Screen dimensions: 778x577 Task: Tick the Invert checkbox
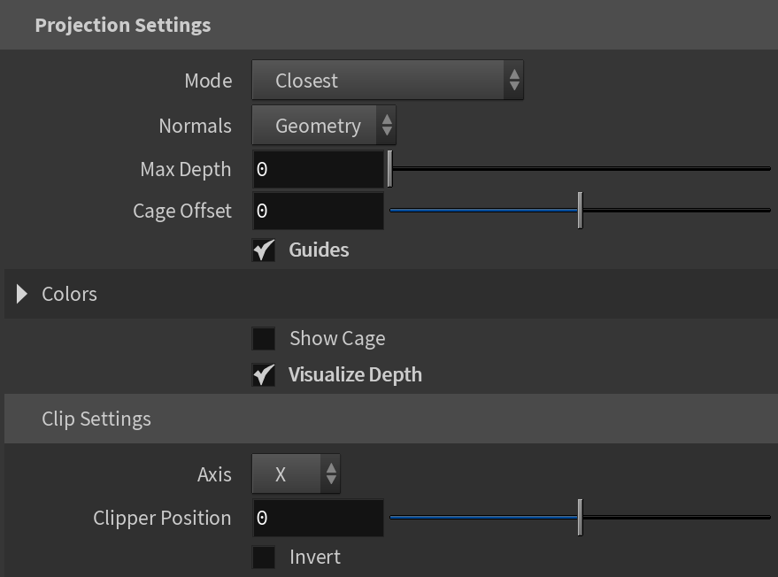(264, 558)
